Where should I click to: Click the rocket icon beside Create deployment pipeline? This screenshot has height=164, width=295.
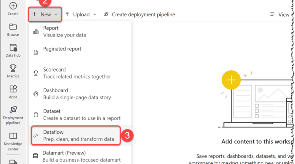106,14
